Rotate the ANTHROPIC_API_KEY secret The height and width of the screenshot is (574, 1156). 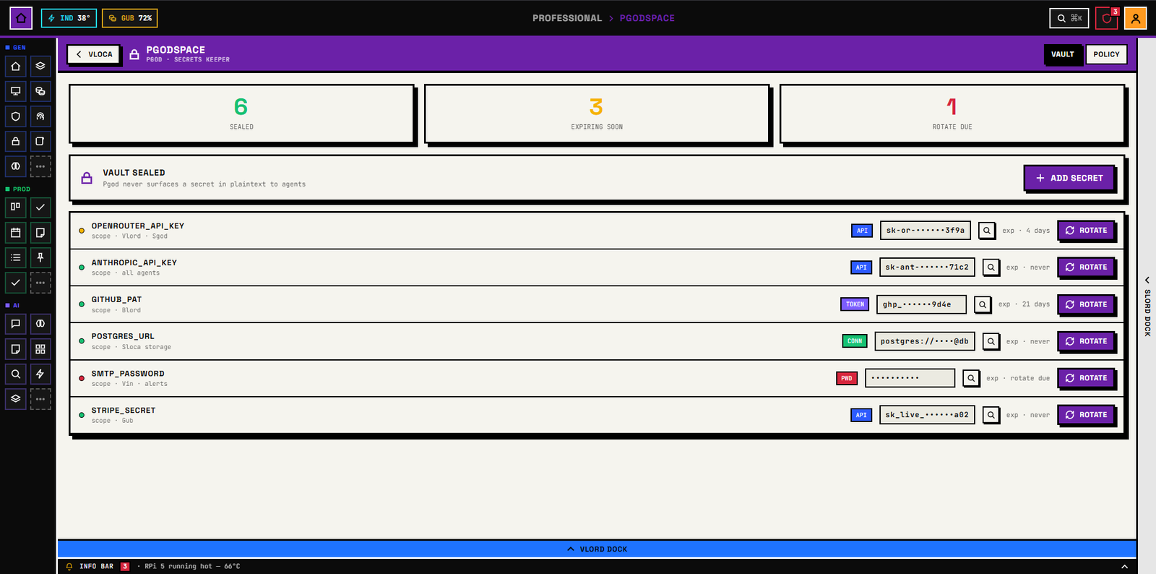click(x=1086, y=267)
